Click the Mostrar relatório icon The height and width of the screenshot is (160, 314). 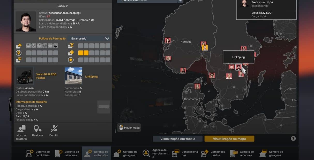point(21,129)
